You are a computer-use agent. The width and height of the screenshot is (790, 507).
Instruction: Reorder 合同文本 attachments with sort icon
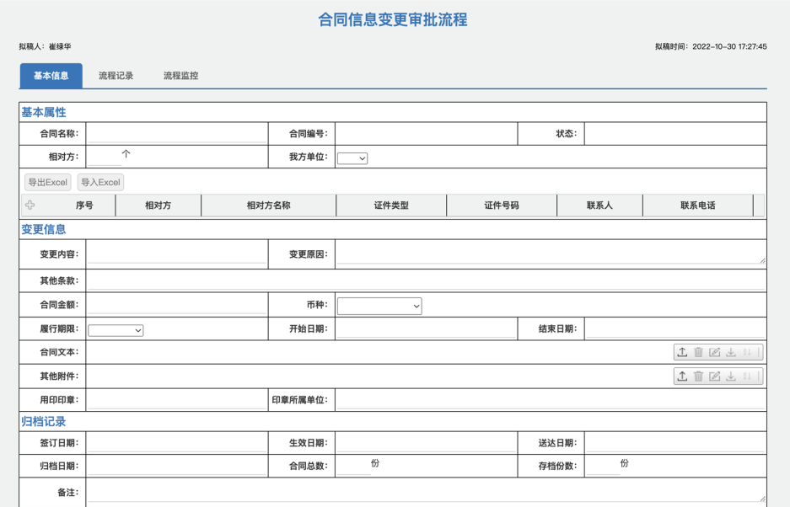click(x=748, y=352)
